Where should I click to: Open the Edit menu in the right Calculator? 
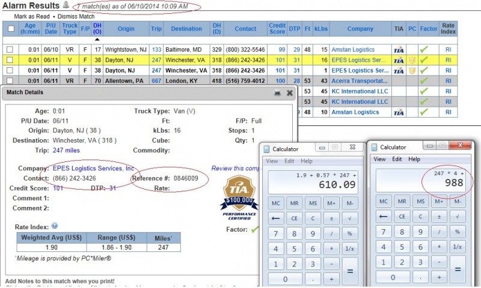coord(397,159)
